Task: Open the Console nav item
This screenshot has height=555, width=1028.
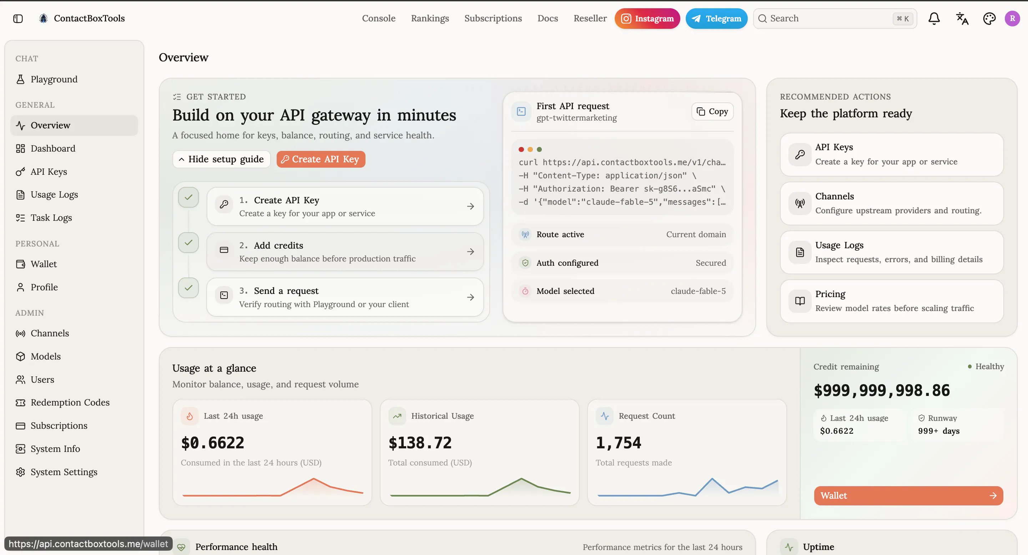Action: point(378,18)
